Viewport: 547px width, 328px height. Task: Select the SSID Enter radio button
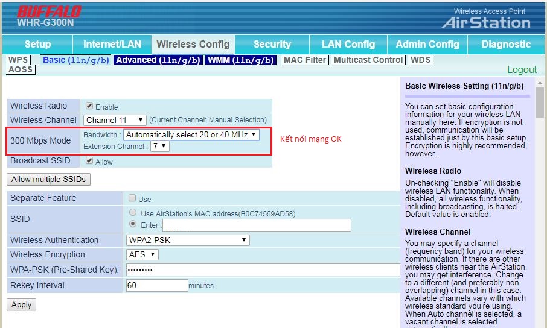pyautogui.click(x=133, y=224)
